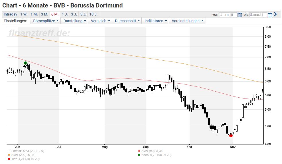282x164 pixels.
Task: Click the 'von' start date input field
Action: (228, 15)
